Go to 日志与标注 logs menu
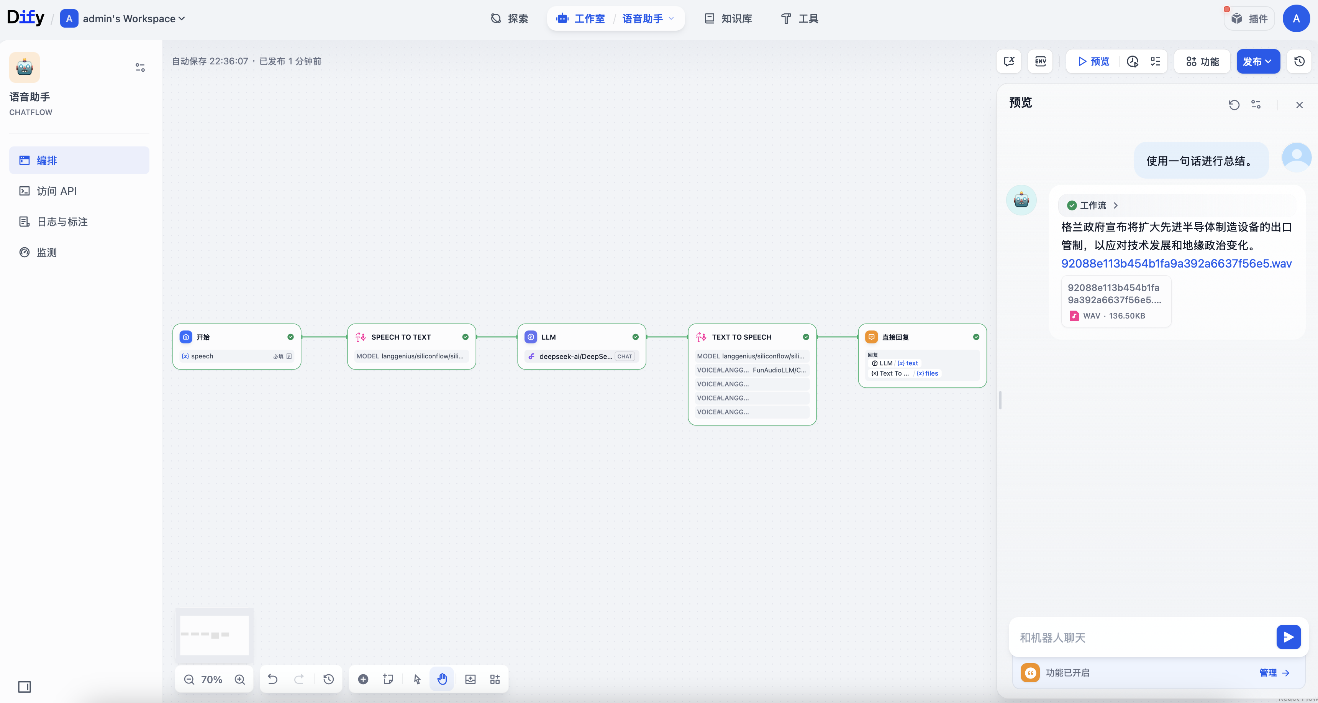 point(62,222)
